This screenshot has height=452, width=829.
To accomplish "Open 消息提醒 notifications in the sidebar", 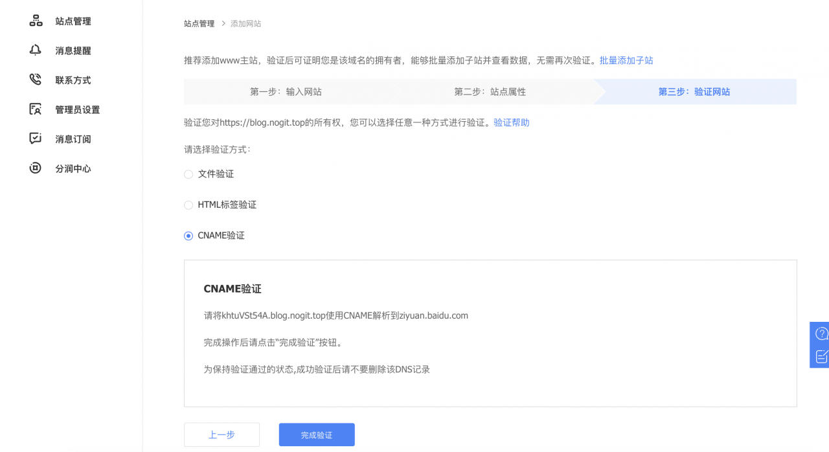I will click(x=73, y=50).
